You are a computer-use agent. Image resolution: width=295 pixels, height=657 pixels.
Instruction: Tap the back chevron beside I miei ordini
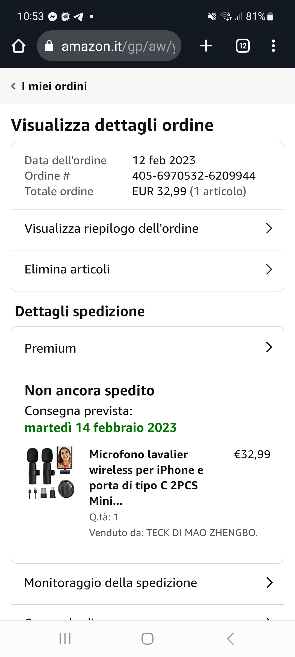pos(13,86)
